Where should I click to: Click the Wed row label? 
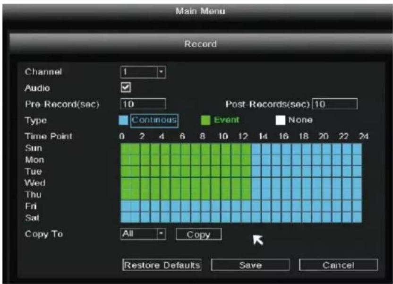point(35,183)
